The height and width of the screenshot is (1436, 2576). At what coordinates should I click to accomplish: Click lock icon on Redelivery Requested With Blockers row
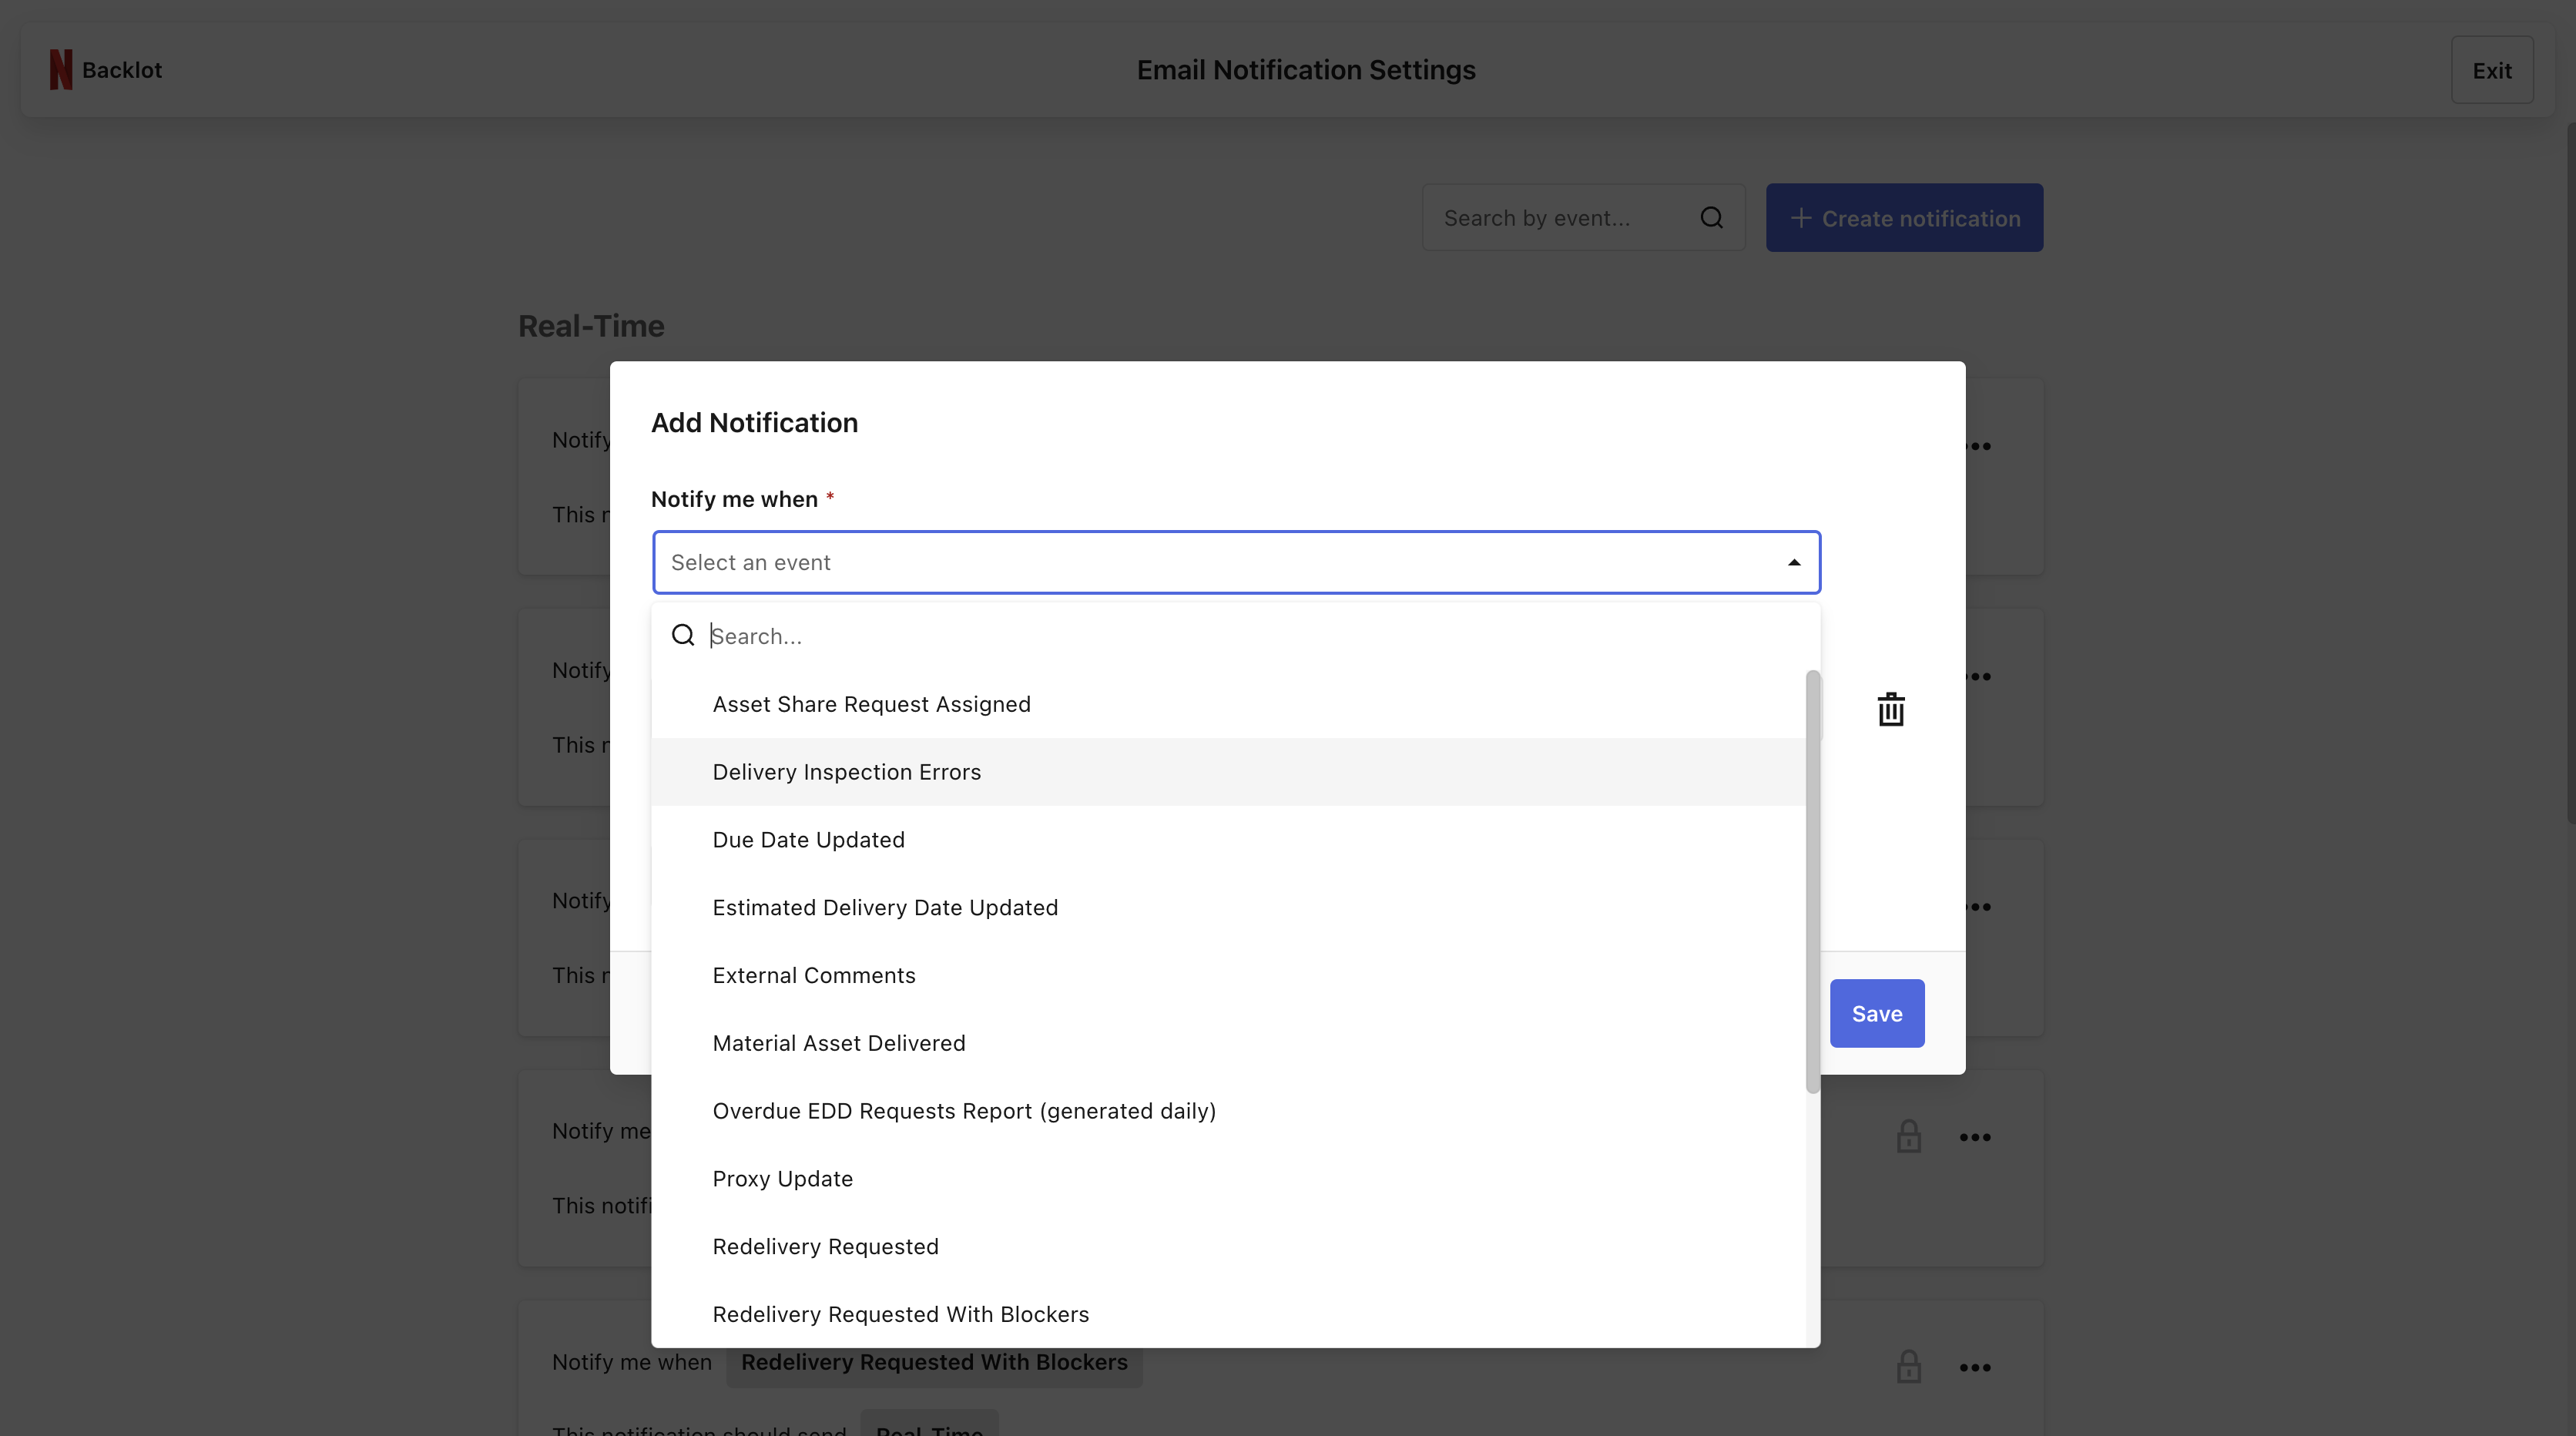tap(1908, 1366)
